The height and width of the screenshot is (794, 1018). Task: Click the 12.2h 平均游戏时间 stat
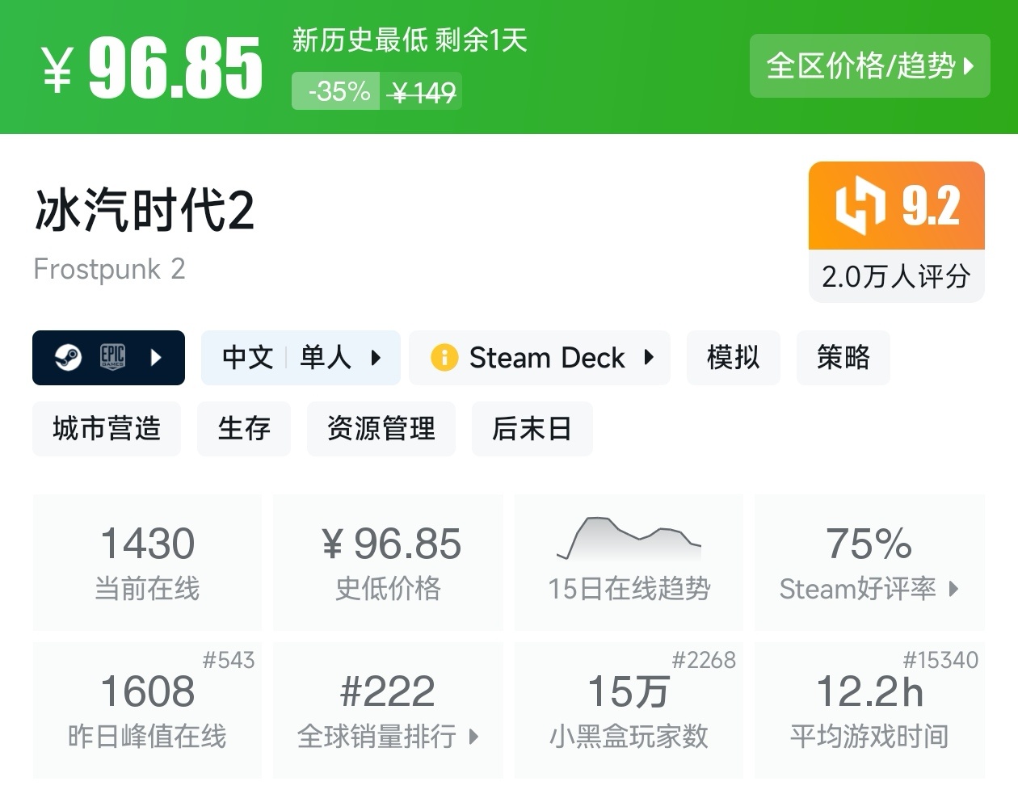click(869, 711)
